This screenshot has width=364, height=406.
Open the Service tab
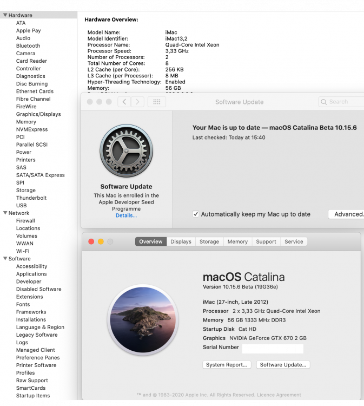pos(294,241)
